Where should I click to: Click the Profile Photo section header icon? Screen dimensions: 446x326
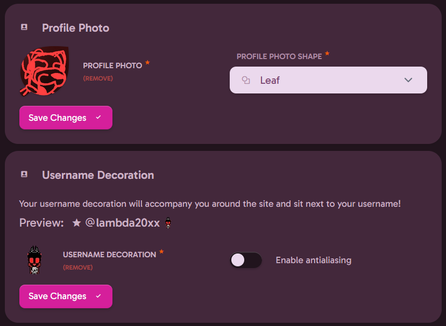24,27
